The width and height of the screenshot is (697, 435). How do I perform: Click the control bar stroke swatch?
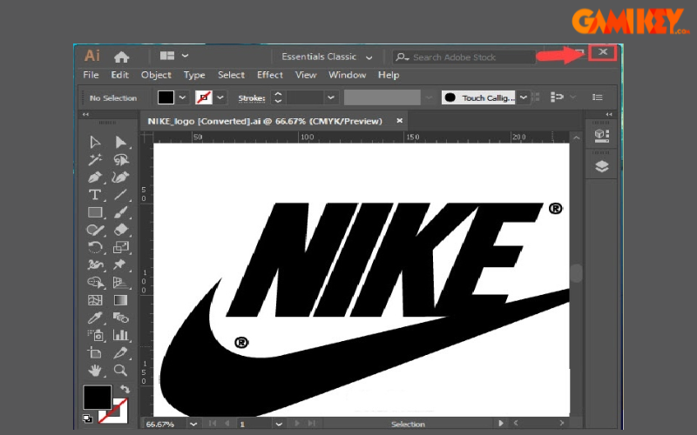coord(204,97)
